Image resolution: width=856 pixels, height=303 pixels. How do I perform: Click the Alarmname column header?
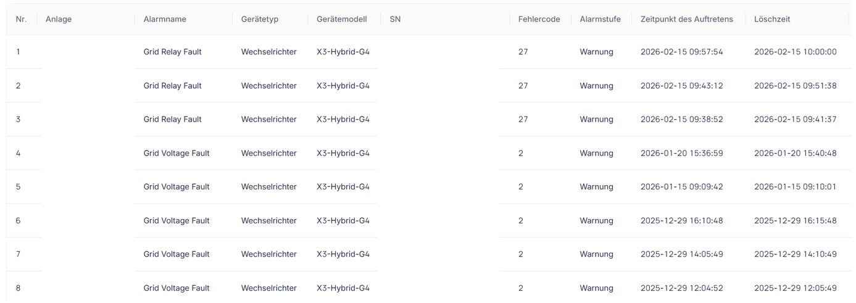coord(165,19)
